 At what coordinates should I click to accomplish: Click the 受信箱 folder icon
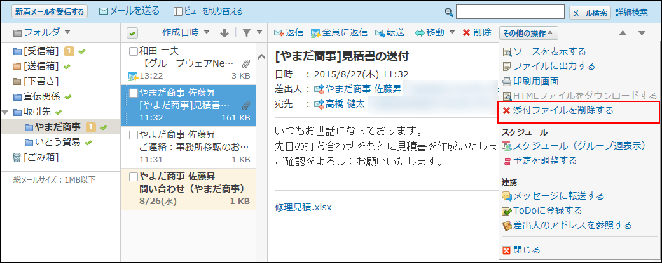point(17,52)
